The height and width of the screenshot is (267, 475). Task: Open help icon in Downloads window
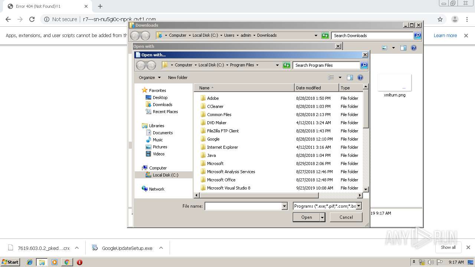pos(414,48)
